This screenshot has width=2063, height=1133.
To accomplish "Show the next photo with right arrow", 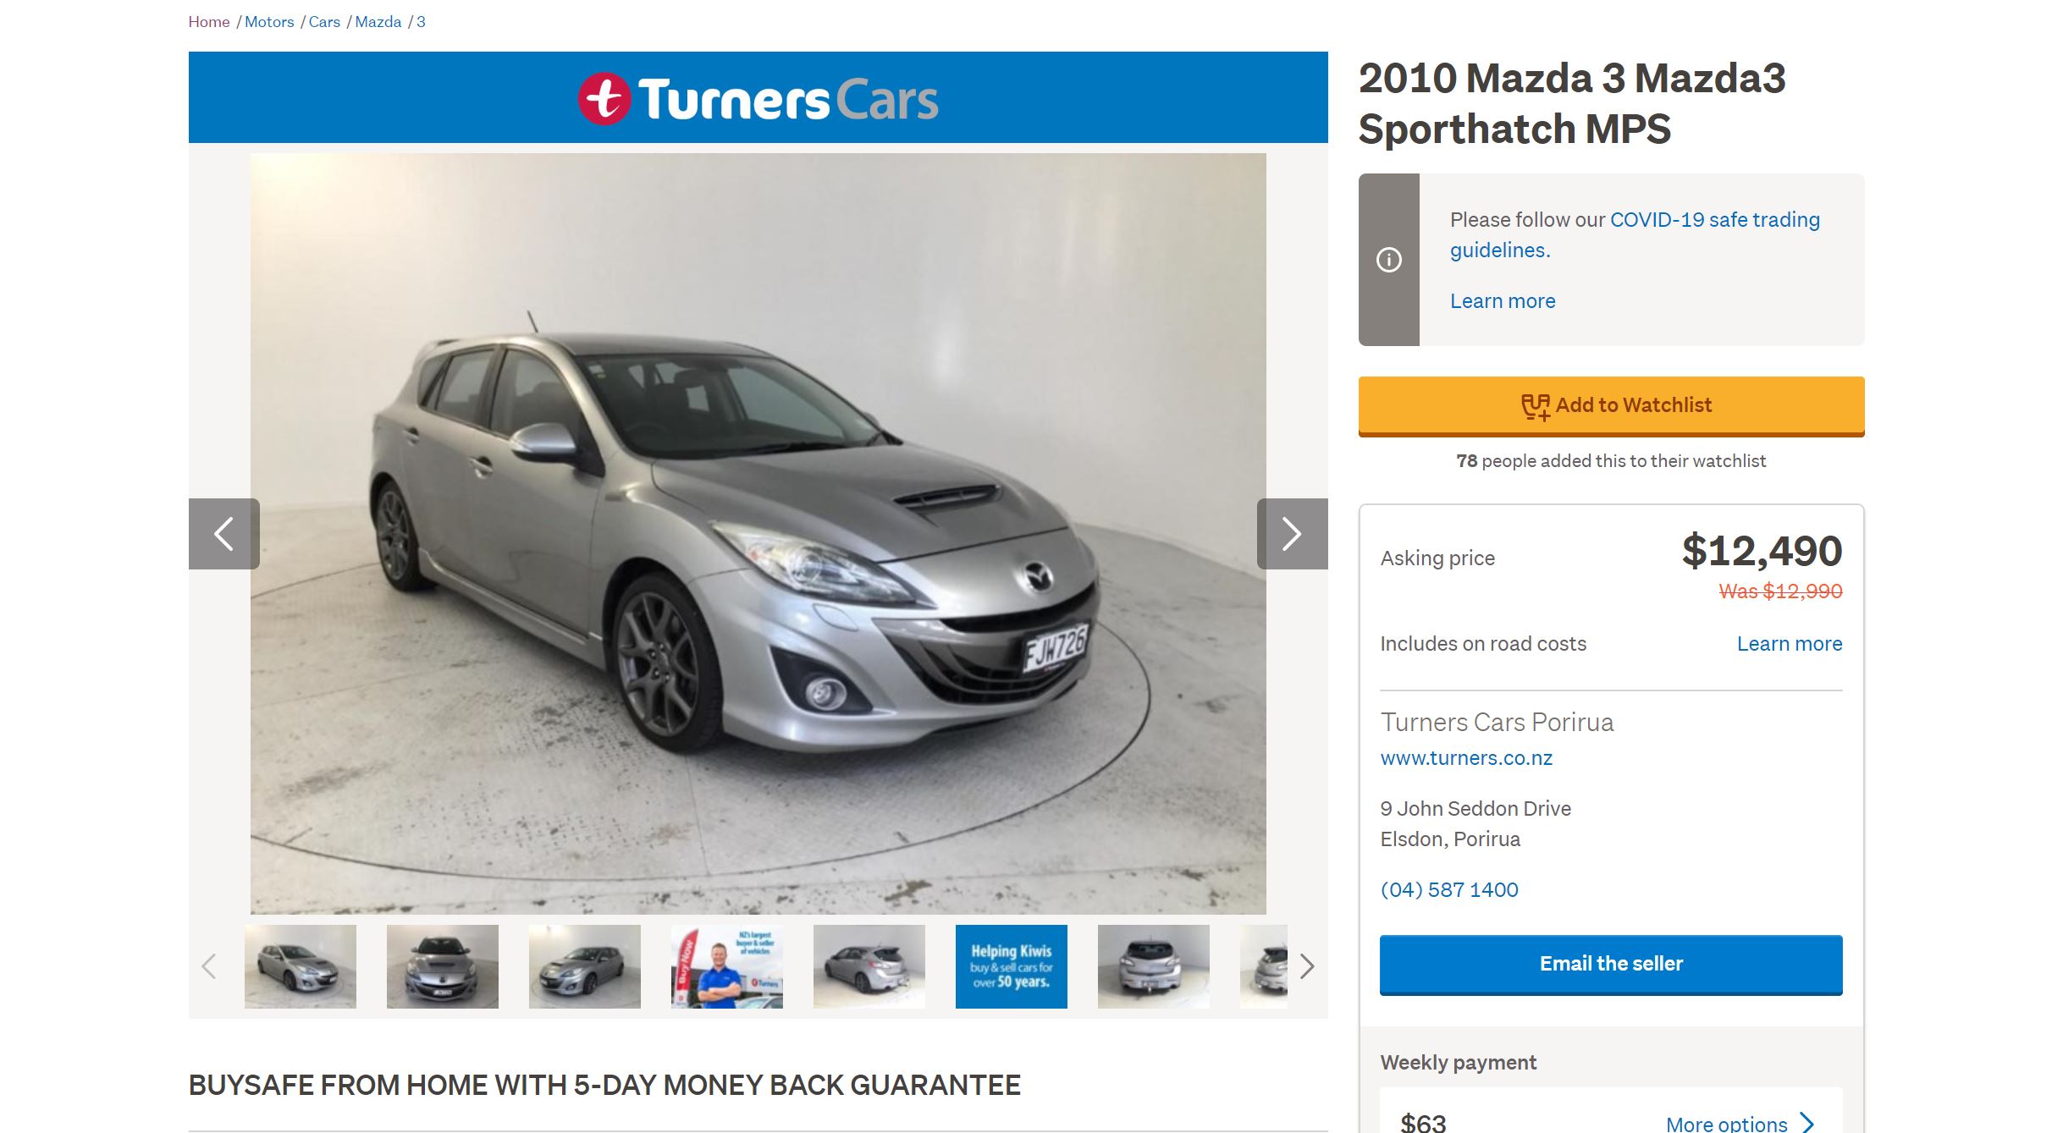I will [x=1292, y=534].
